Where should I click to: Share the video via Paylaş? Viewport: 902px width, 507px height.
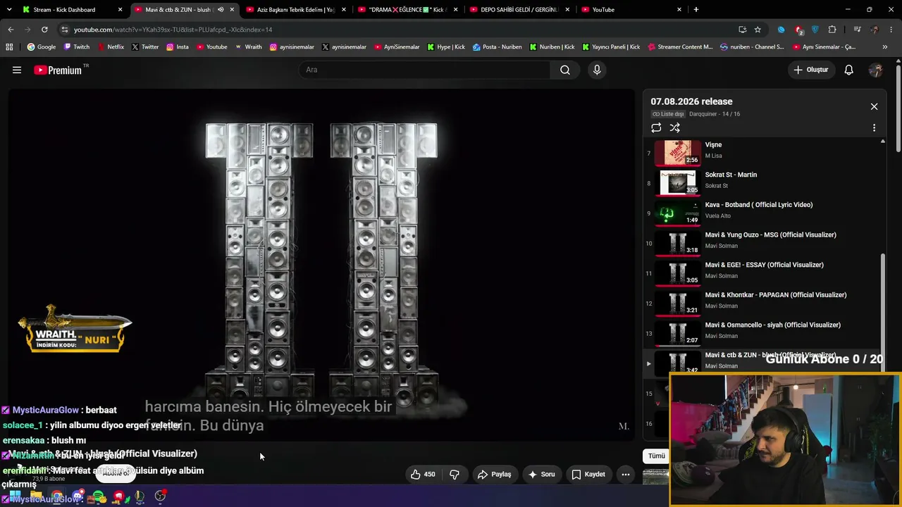(494, 474)
